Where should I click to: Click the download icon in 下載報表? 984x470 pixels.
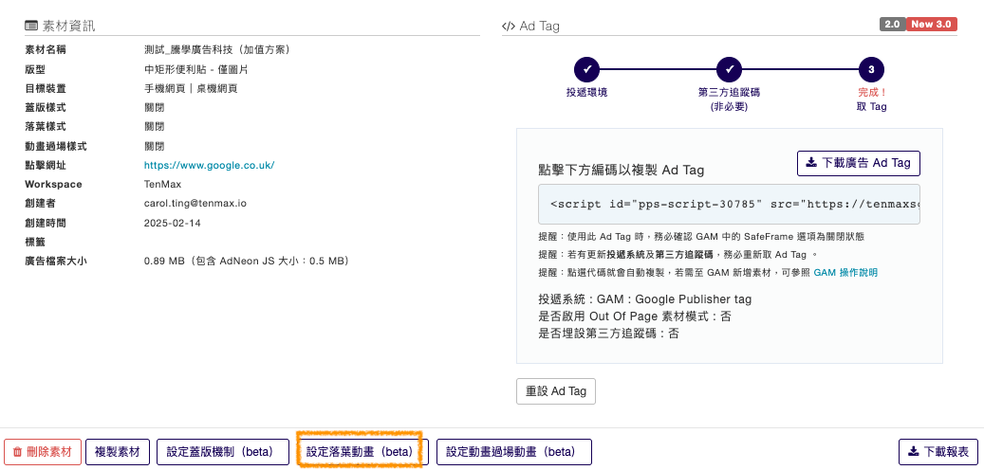click(915, 452)
